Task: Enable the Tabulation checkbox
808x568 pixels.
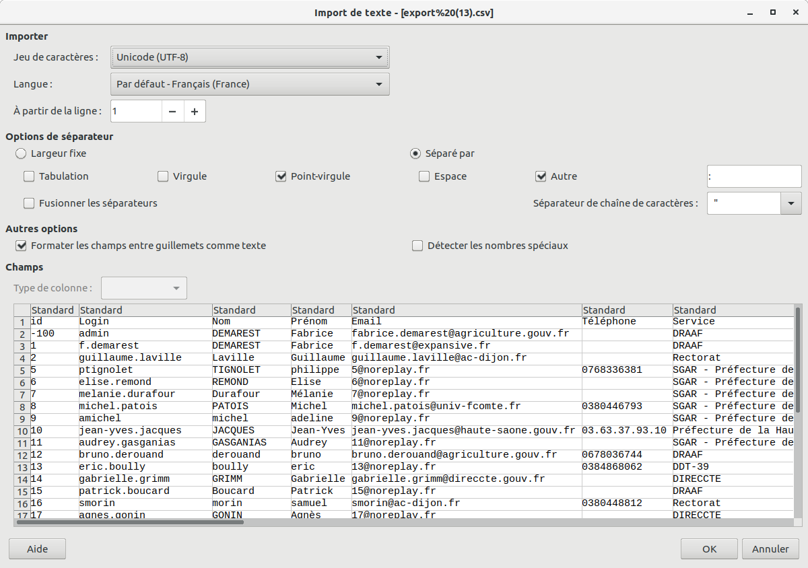Action: point(29,176)
